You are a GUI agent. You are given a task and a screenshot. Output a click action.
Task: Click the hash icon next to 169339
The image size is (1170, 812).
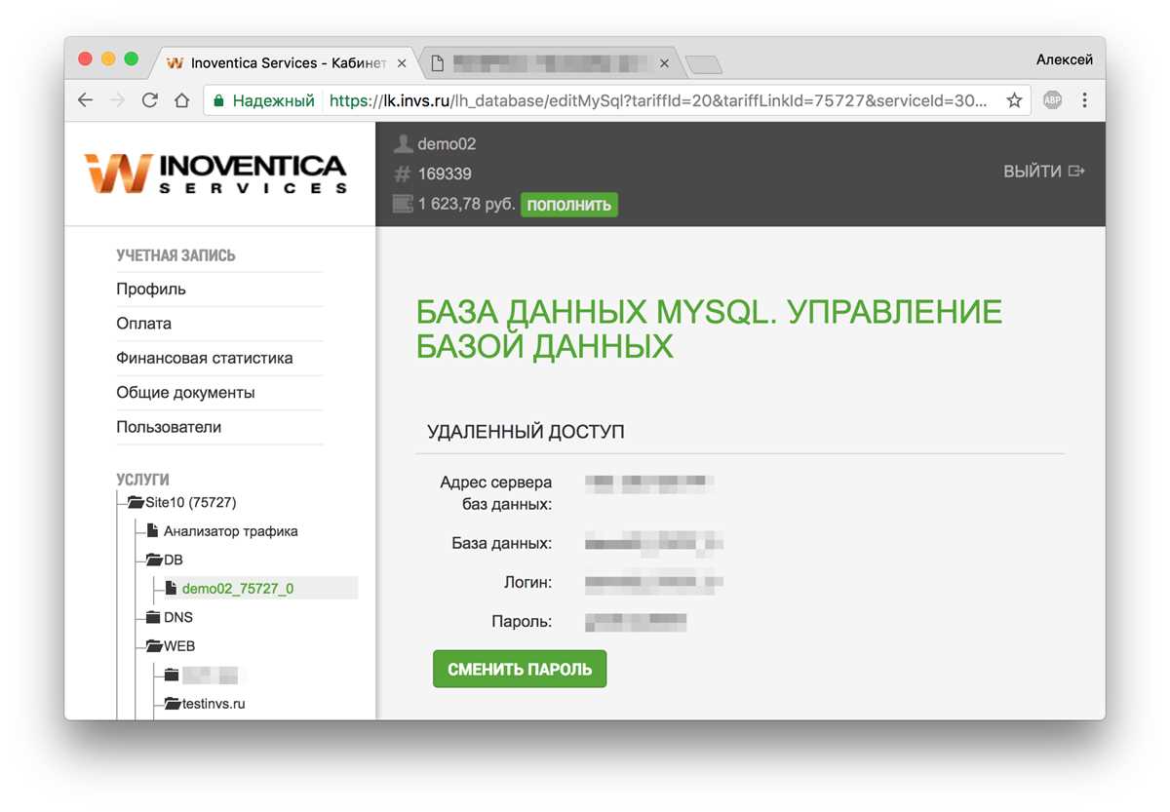pyautogui.click(x=403, y=174)
